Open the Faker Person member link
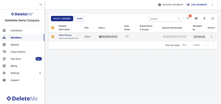Screen dimensions: 221x104 point(65,35)
